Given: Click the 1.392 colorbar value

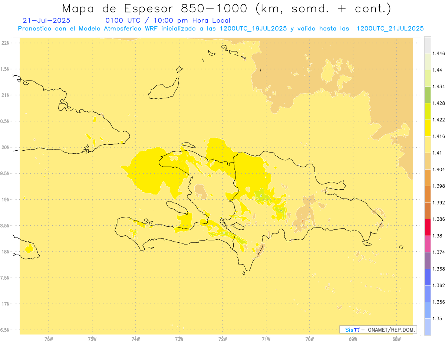Looking at the screenshot, I should (439, 203).
